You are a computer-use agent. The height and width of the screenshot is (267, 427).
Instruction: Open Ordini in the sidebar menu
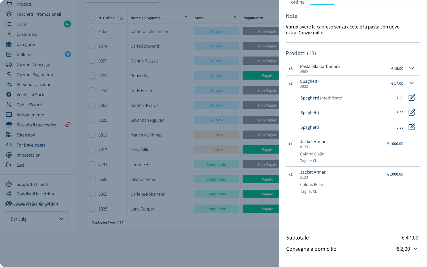(x=23, y=24)
